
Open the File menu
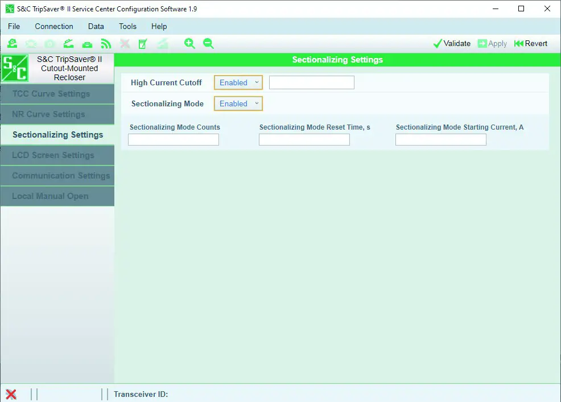[x=14, y=27]
